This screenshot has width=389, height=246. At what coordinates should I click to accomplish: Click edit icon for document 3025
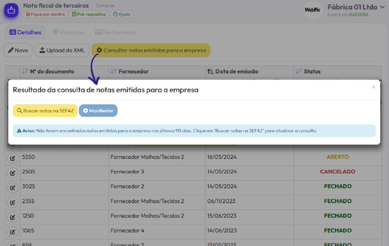pyautogui.click(x=12, y=187)
